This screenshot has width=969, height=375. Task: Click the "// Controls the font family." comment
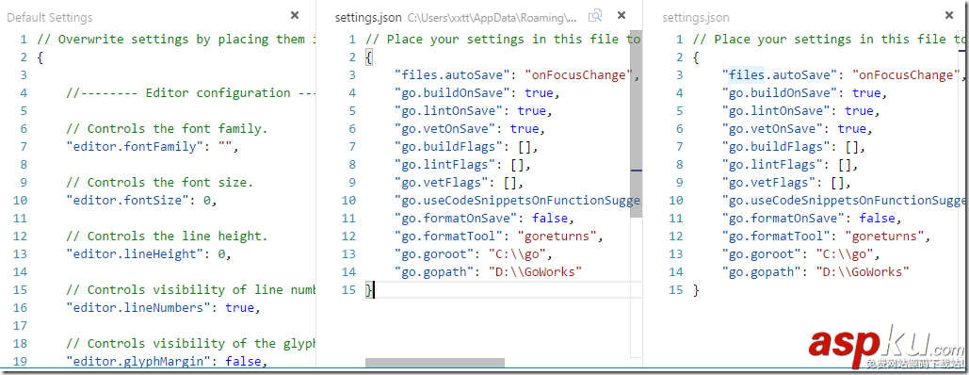point(167,129)
